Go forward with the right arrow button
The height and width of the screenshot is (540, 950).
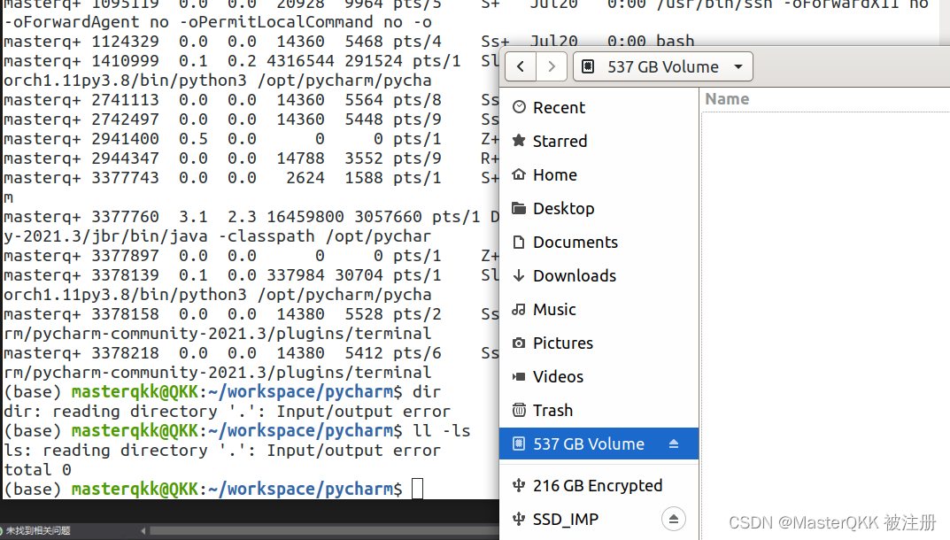click(552, 66)
